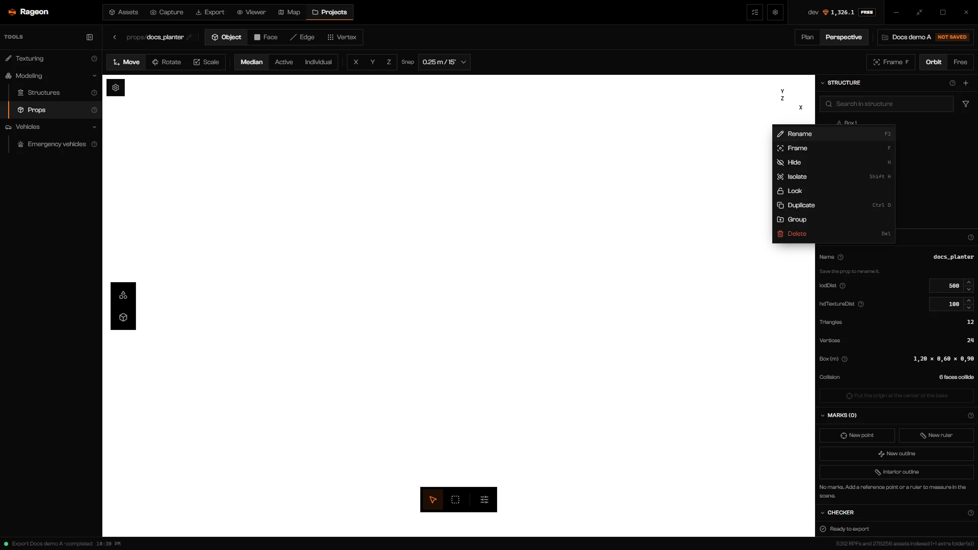Open the Assets tab
The height and width of the screenshot is (550, 978).
click(x=124, y=12)
